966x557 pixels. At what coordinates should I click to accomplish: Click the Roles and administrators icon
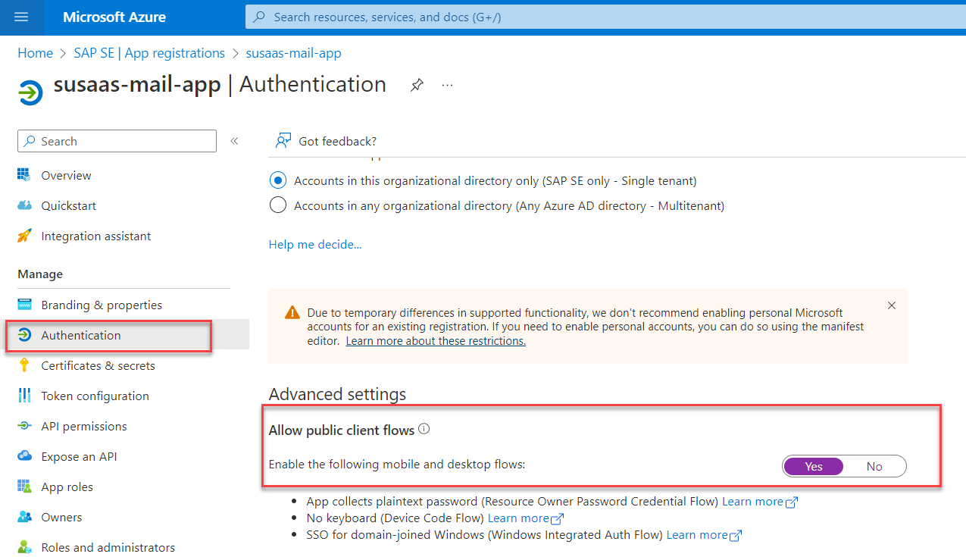click(25, 547)
